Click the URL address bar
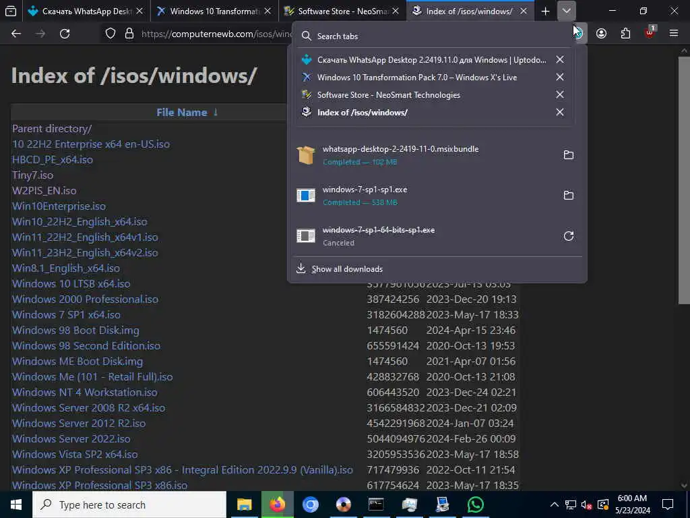The width and height of the screenshot is (690, 518). coord(216,34)
